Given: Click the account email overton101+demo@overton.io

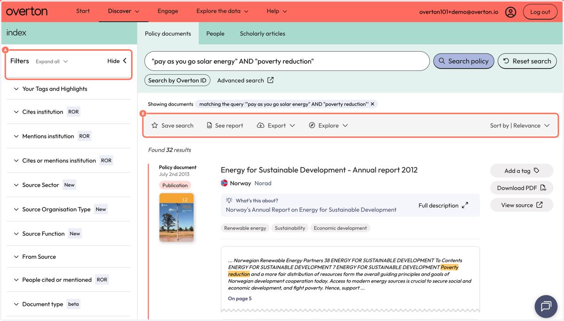Looking at the screenshot, I should click(459, 12).
